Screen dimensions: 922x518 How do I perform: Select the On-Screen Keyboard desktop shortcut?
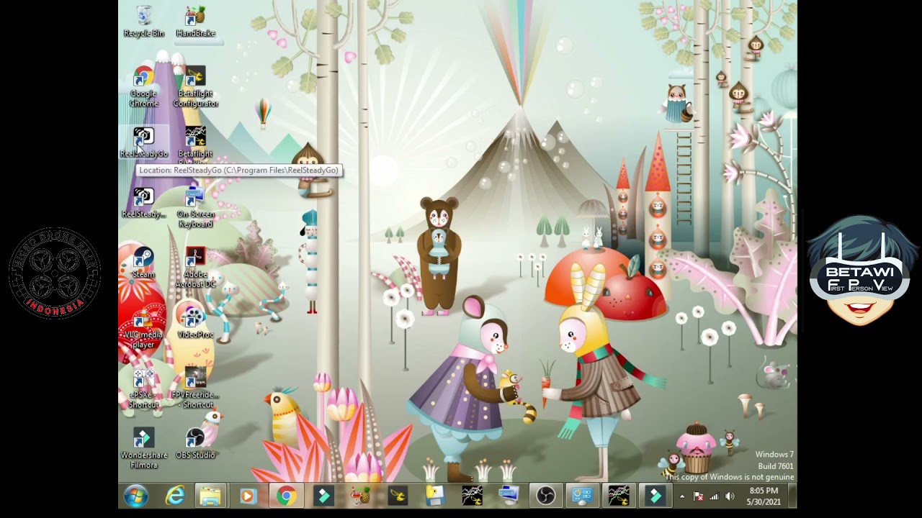[x=195, y=208]
